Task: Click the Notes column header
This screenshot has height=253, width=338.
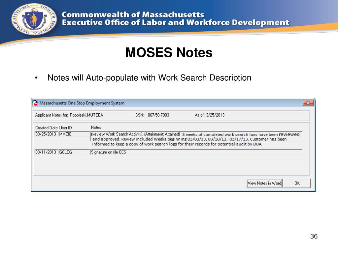Action: coord(96,127)
